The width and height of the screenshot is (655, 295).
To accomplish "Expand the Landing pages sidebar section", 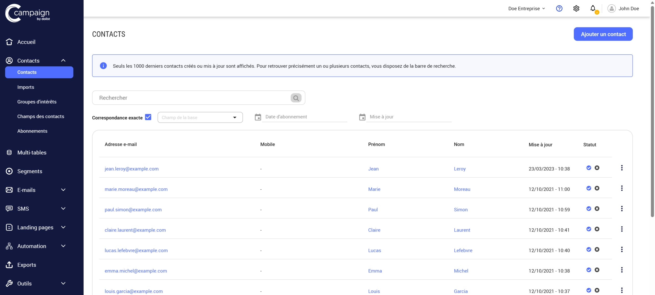I will (x=63, y=227).
